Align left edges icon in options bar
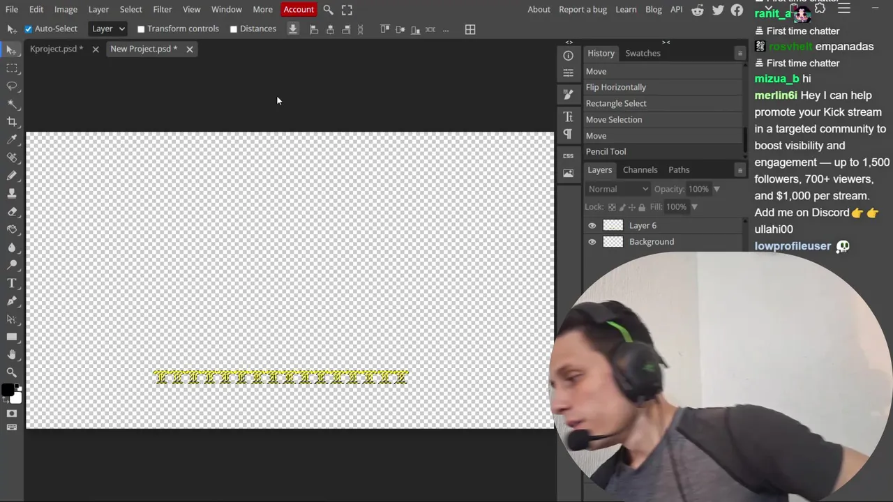 tap(314, 29)
